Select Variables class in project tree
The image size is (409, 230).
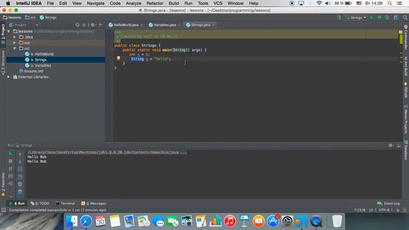(43, 65)
